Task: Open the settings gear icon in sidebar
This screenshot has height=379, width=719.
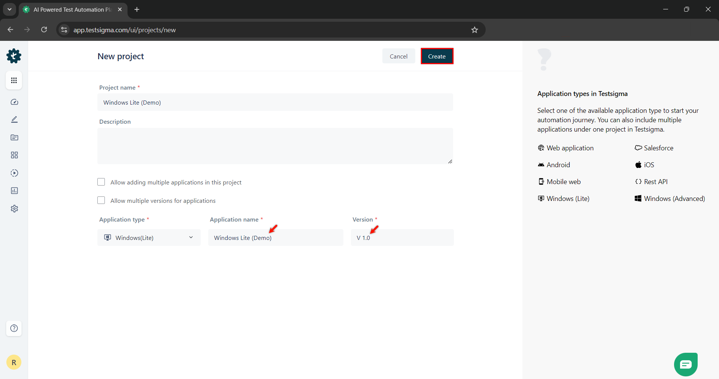Action: coord(14,208)
